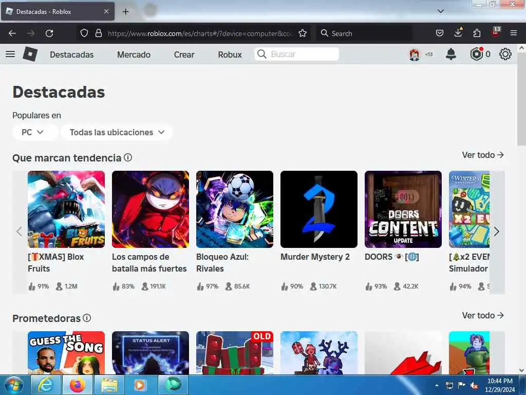Open Los campos de batalla más fuertes link
The image size is (526, 395).
click(x=149, y=263)
